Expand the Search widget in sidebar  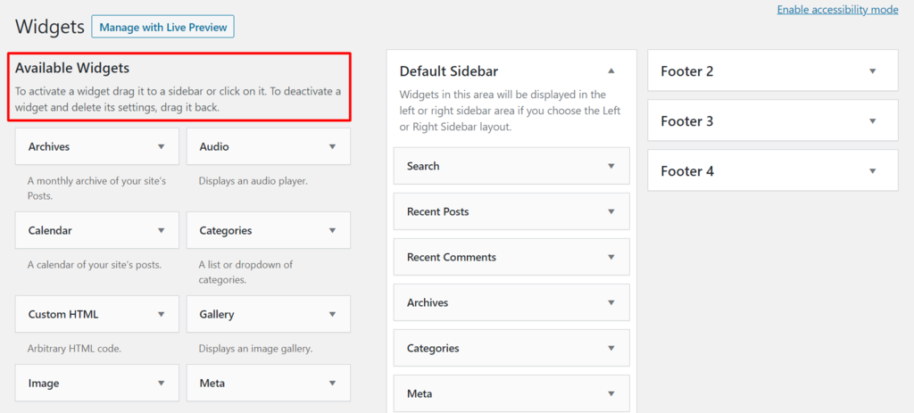[x=611, y=166]
